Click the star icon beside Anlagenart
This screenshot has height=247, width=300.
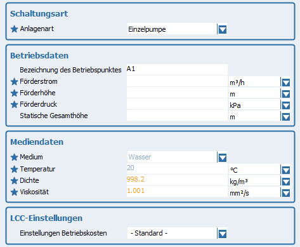14,29
